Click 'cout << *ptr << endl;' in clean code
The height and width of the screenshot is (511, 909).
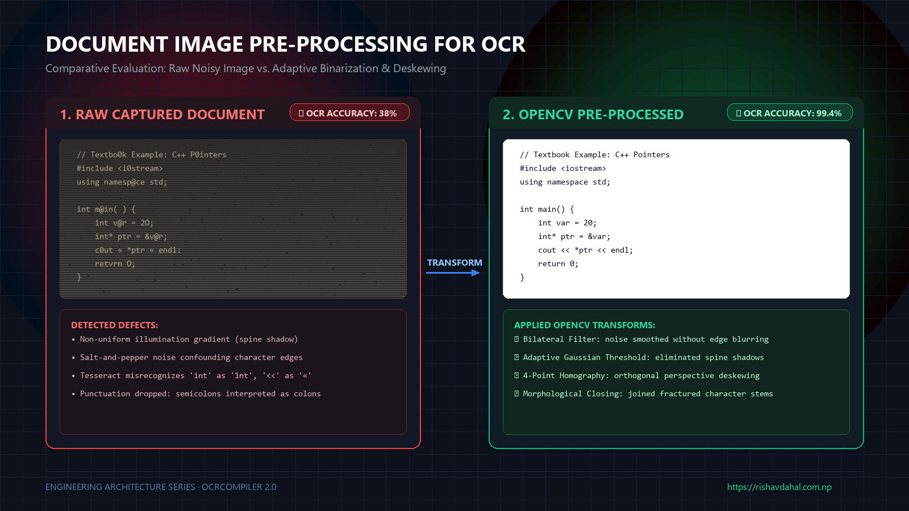586,250
